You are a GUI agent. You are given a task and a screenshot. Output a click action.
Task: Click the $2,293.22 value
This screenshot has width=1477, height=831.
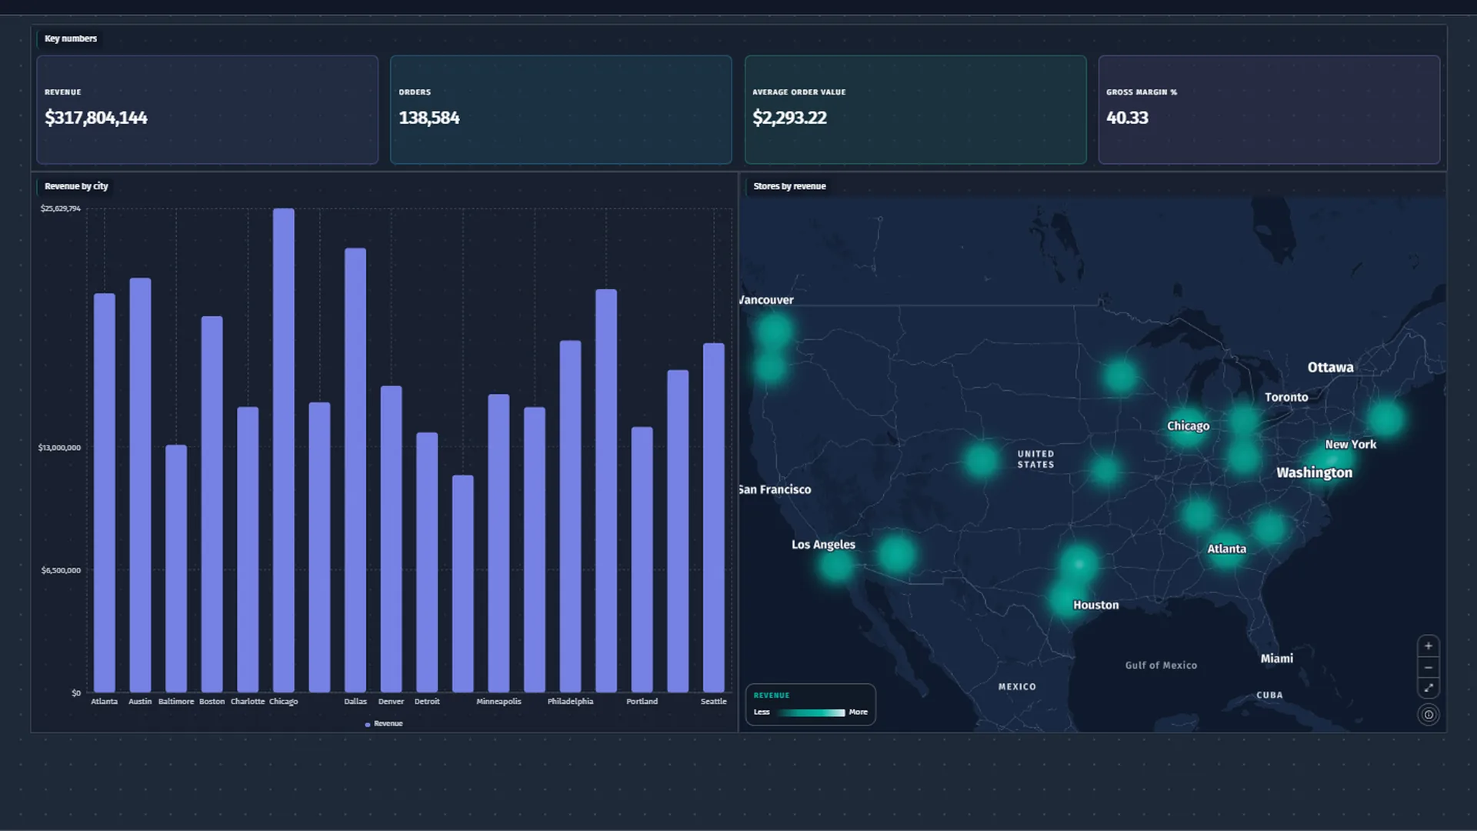(x=789, y=118)
